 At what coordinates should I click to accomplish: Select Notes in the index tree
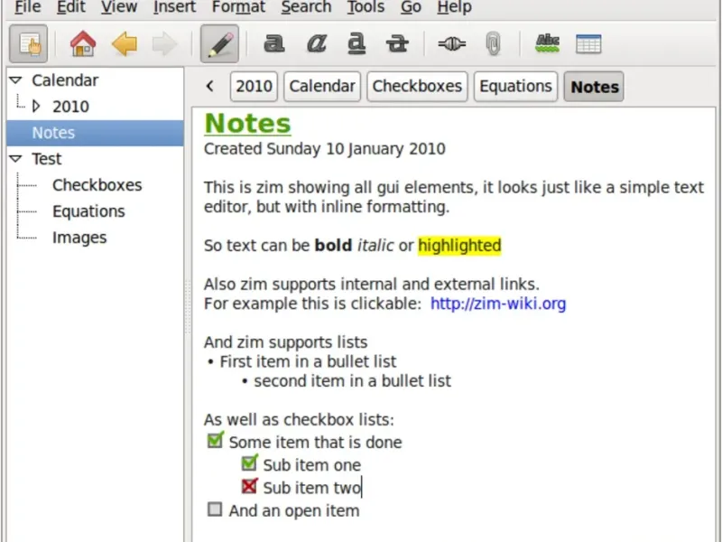(95, 133)
